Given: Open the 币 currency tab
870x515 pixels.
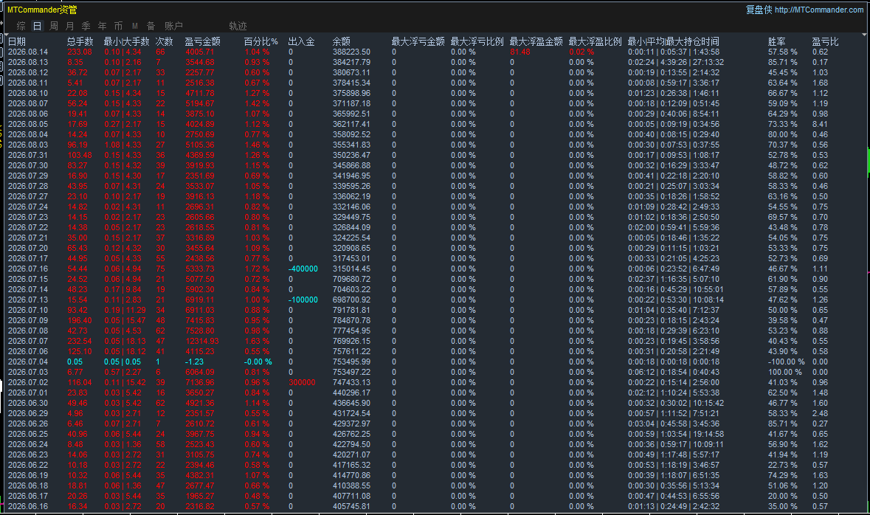Looking at the screenshot, I should [118, 26].
